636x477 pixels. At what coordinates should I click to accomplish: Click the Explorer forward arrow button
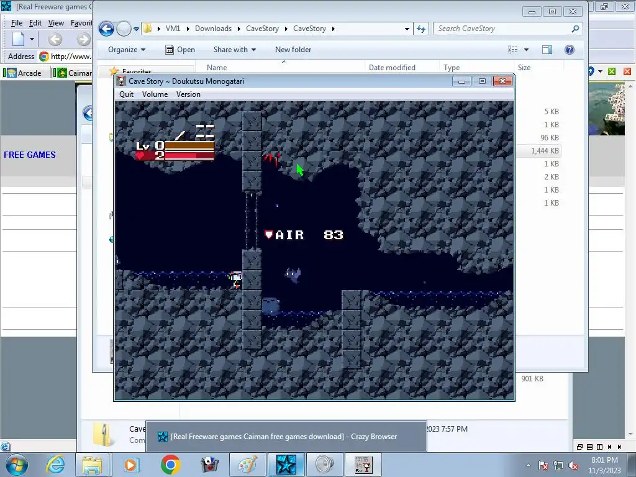coord(124,29)
